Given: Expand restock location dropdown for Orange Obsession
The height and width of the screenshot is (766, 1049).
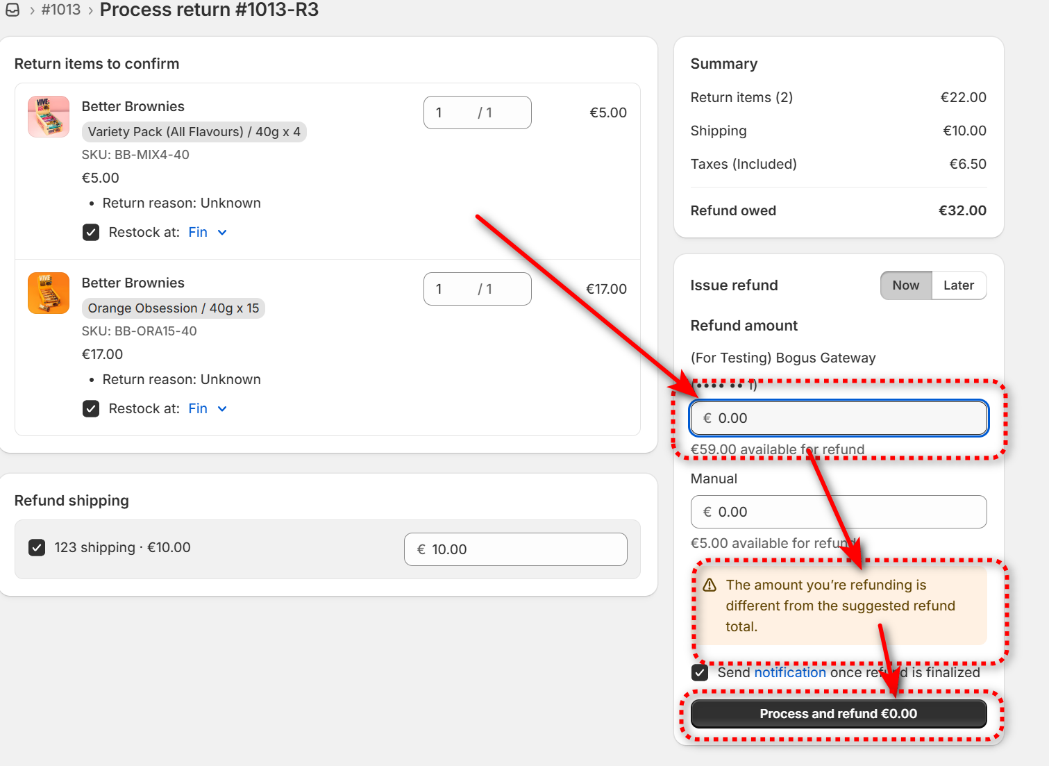Looking at the screenshot, I should [208, 409].
